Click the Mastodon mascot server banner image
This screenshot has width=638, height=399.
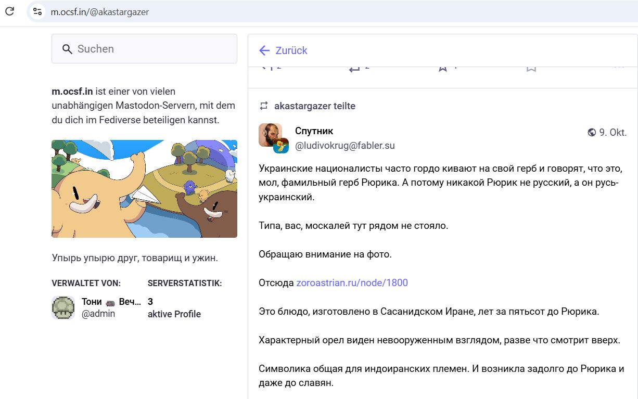point(144,188)
